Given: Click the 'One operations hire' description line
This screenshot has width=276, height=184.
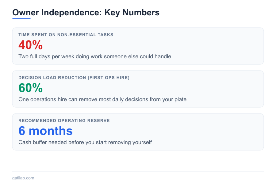Looking at the screenshot, I should pos(102,99).
